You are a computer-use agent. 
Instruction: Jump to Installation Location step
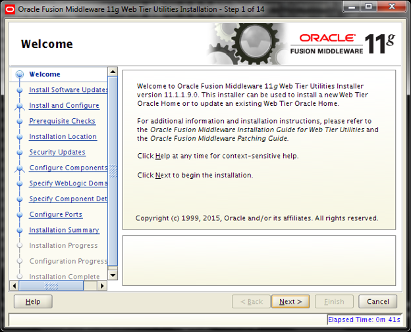point(63,137)
